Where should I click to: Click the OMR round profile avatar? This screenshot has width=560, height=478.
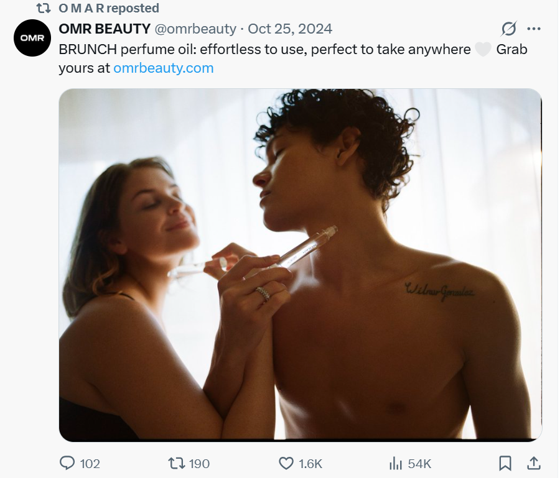coord(32,38)
